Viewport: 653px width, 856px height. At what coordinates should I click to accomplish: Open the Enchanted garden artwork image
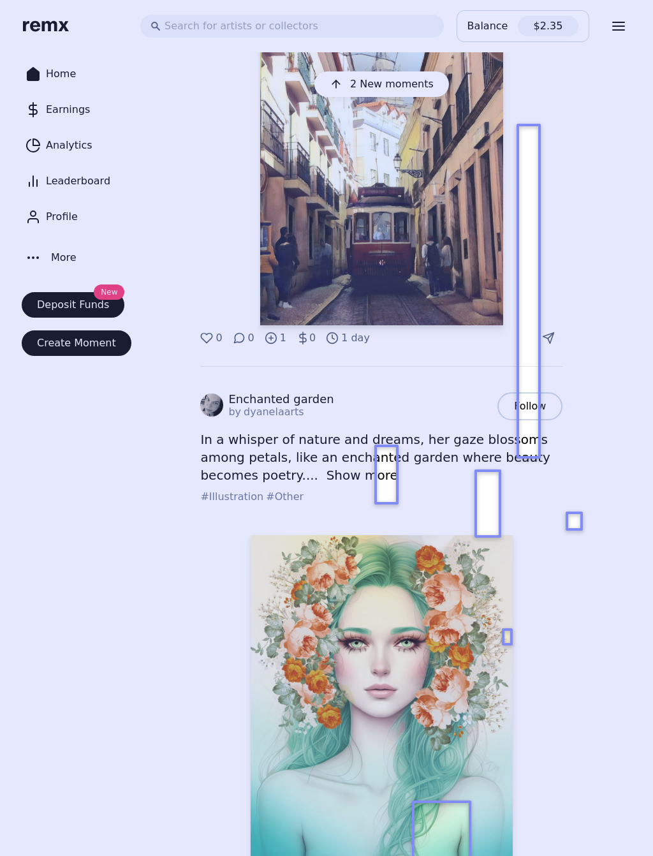tap(381, 695)
